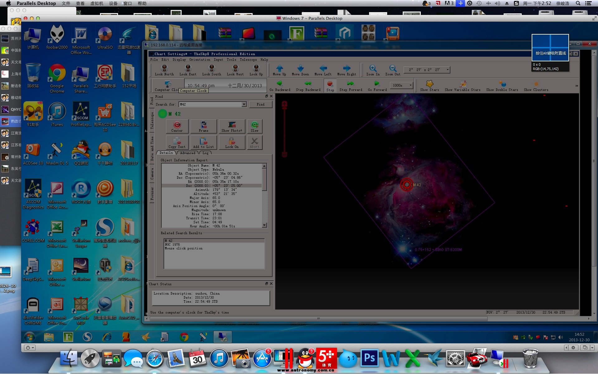598x374 pixels.
Task: Click Windows Start button
Action: click(30, 337)
